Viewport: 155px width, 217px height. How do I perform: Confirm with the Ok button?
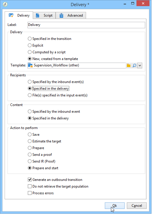point(114,206)
